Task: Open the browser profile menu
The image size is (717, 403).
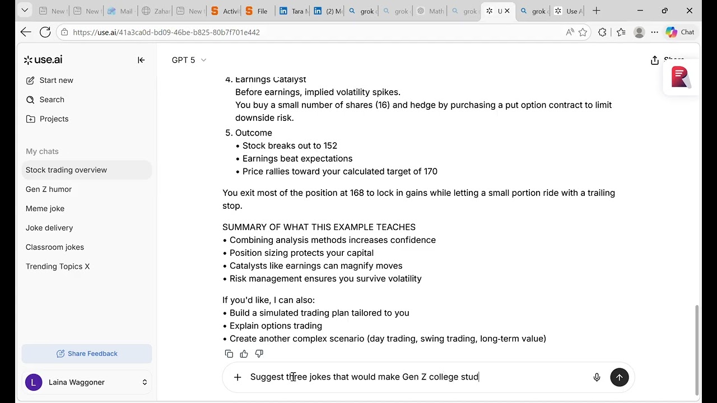Action: click(x=639, y=32)
